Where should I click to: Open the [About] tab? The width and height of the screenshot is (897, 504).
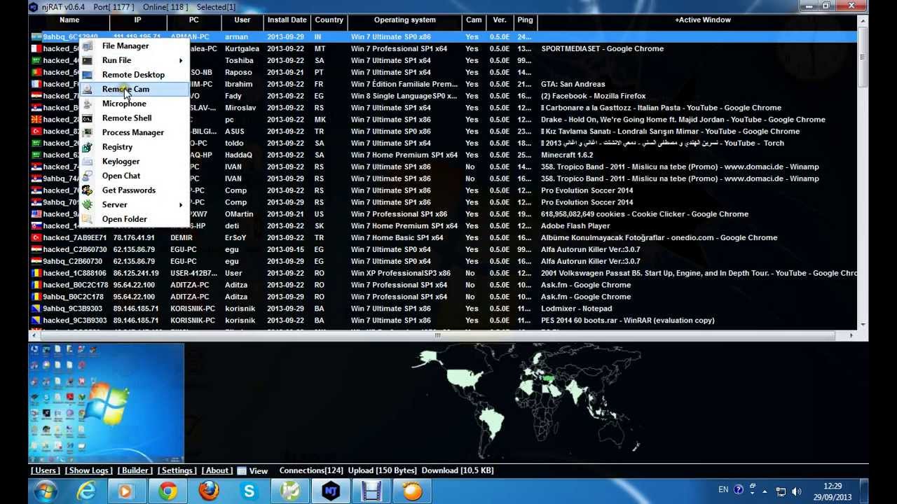point(217,471)
